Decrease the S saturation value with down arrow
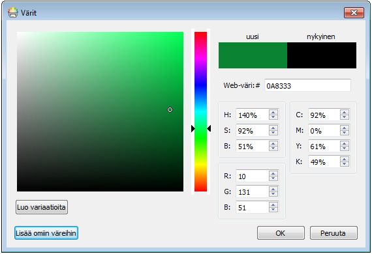This screenshot has width=372, height=254. pos(273,133)
